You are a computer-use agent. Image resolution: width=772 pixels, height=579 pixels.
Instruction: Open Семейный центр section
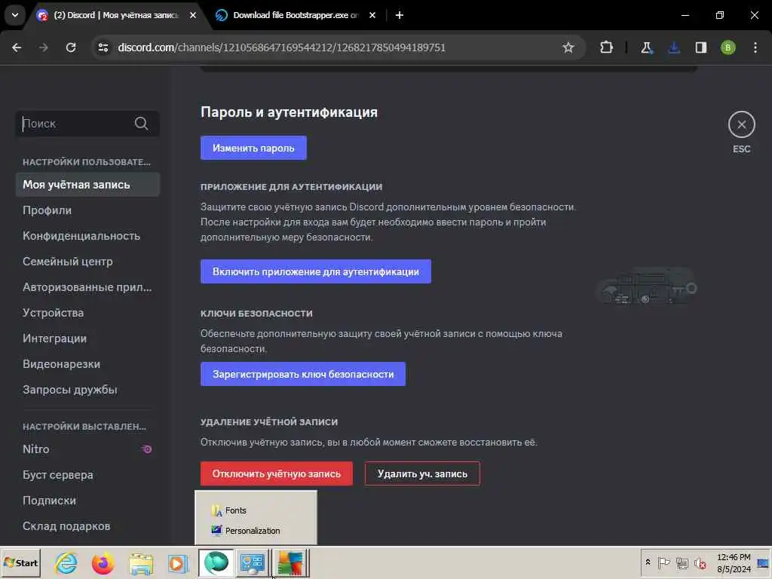pos(87,262)
